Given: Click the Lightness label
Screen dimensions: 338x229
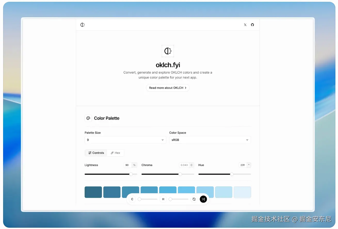Looking at the screenshot, I should [x=91, y=165].
